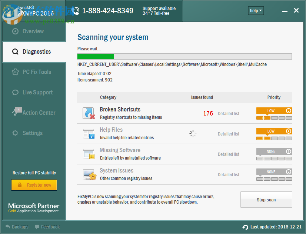Viewport: 306px width, 234px height.
Task: Open Detailed list for Missing Software
Action: 229,154
